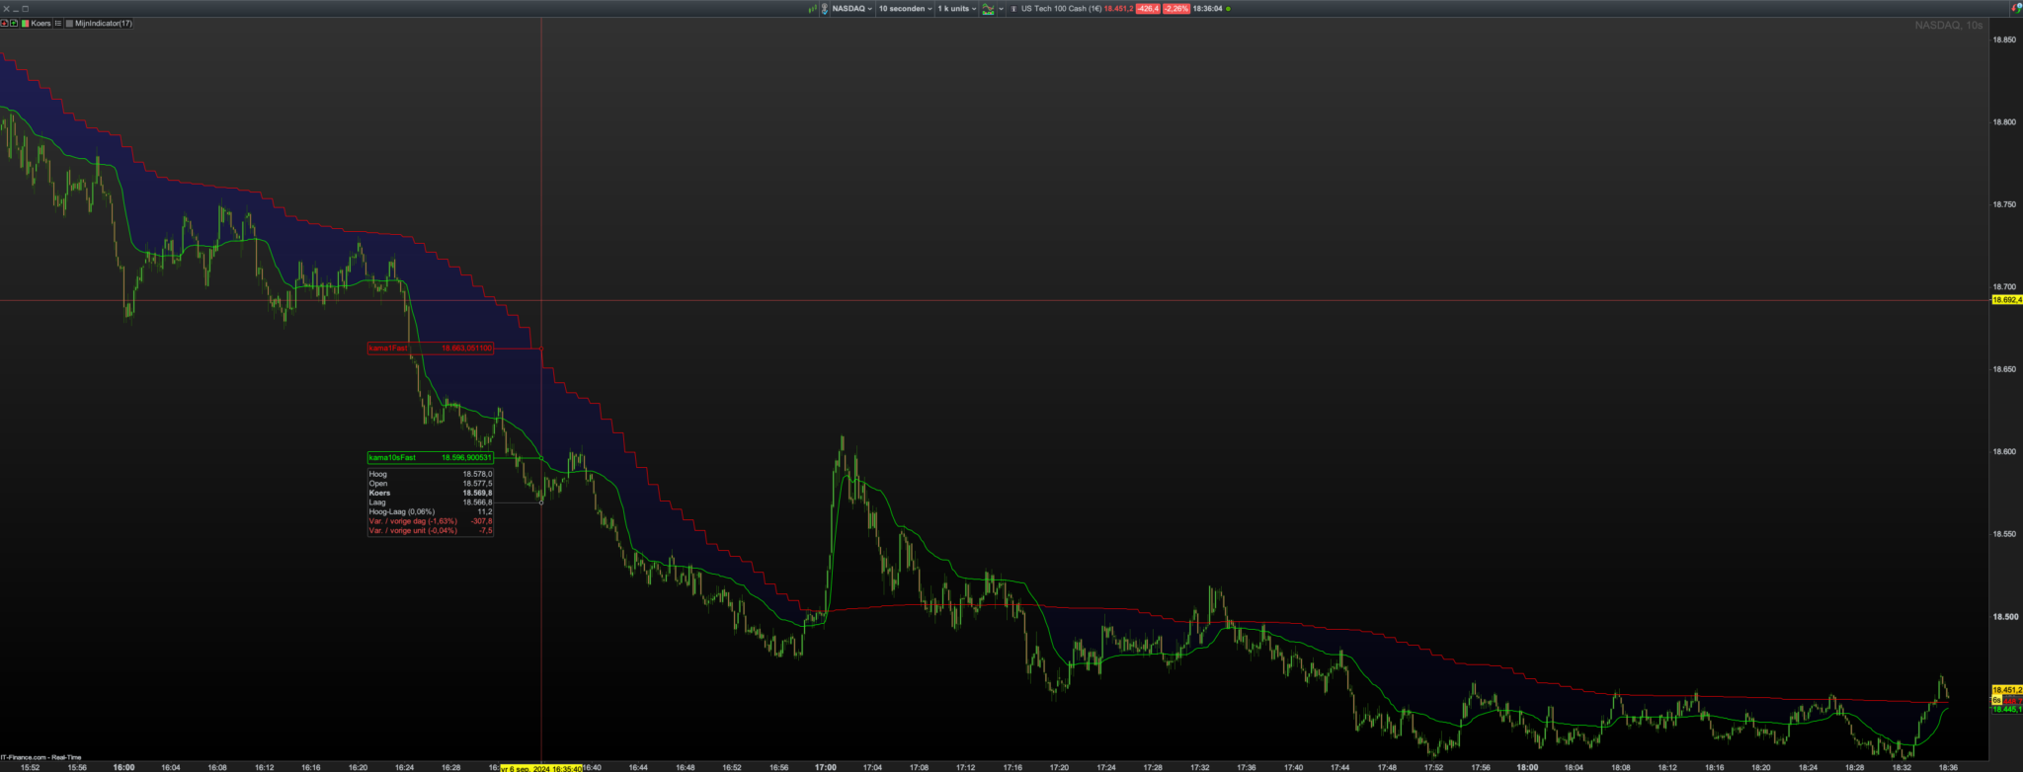Click the US Tech 100 Cash (1€) title
The image size is (2023, 772).
click(1061, 9)
